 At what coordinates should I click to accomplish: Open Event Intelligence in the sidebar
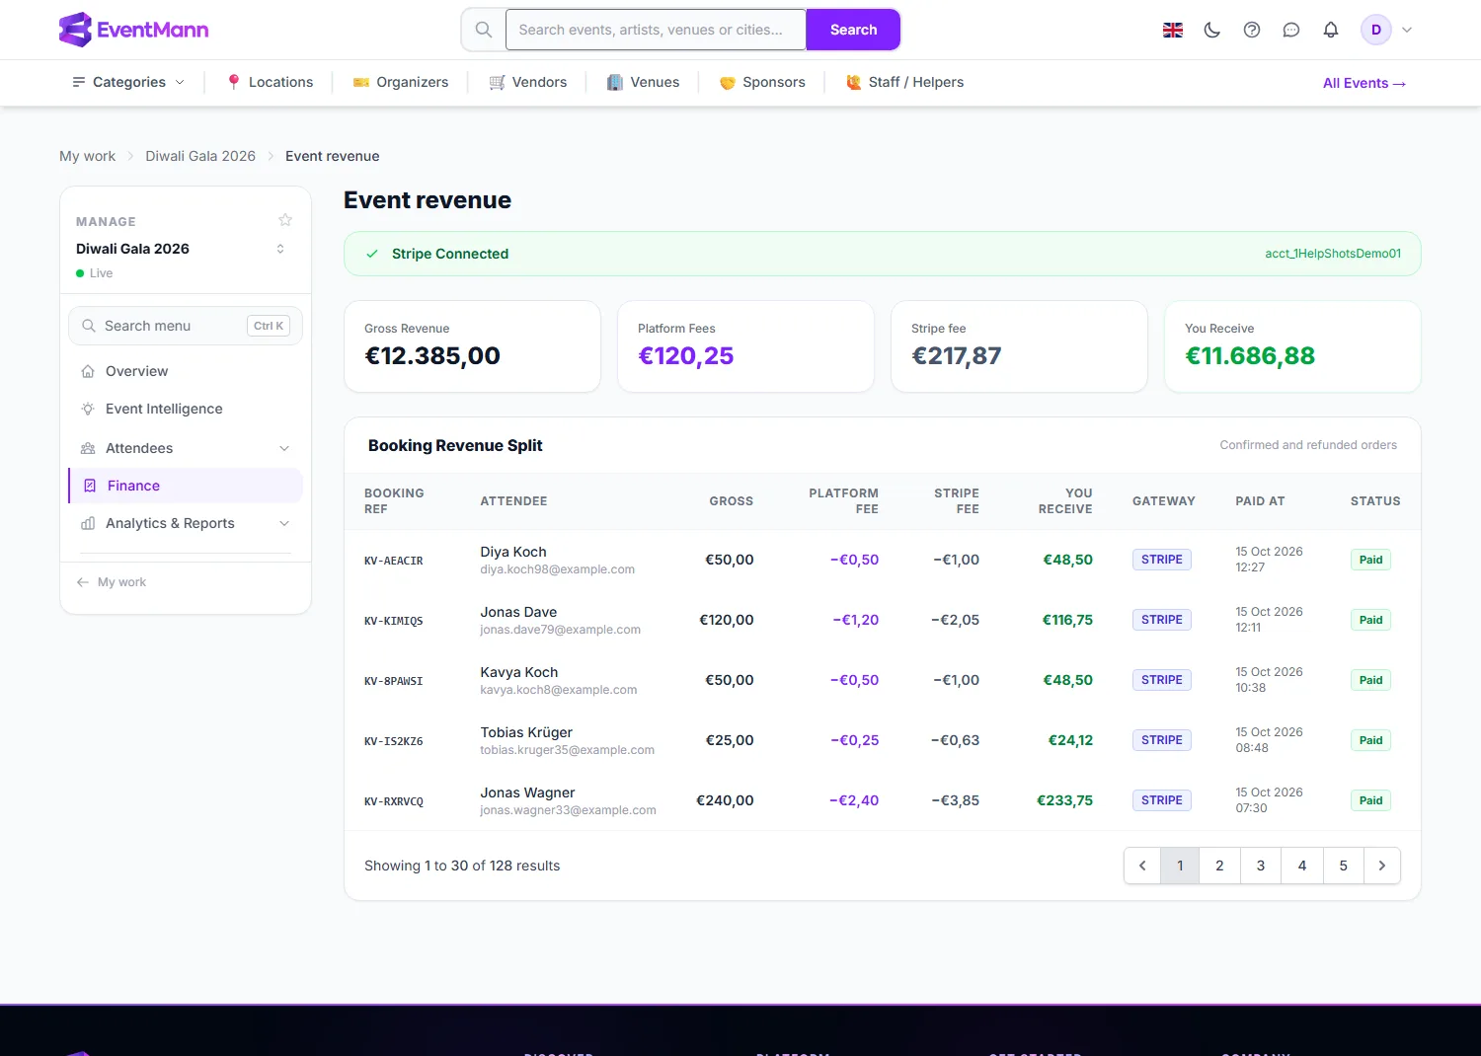[x=186, y=409]
